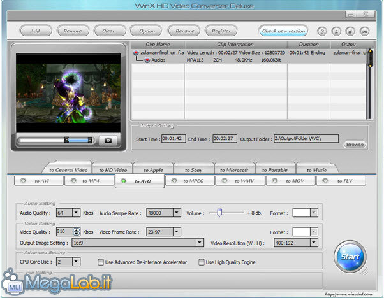
Task: Open the Audio Quality dropdown
Action: tap(76, 213)
